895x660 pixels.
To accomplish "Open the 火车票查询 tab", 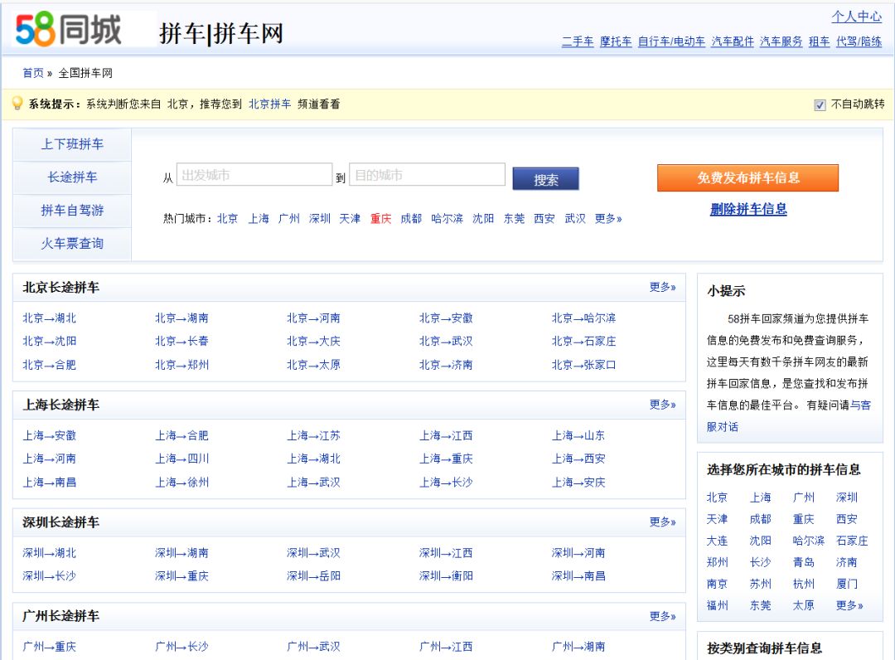I will click(x=72, y=244).
